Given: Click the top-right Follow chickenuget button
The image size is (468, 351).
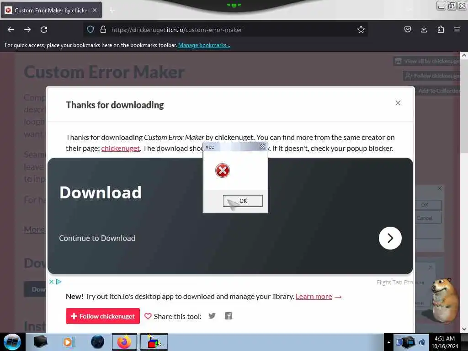Looking at the screenshot, I should 432,76.
